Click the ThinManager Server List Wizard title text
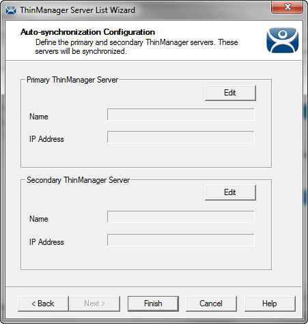This screenshot has width=308, height=324. 77,10
